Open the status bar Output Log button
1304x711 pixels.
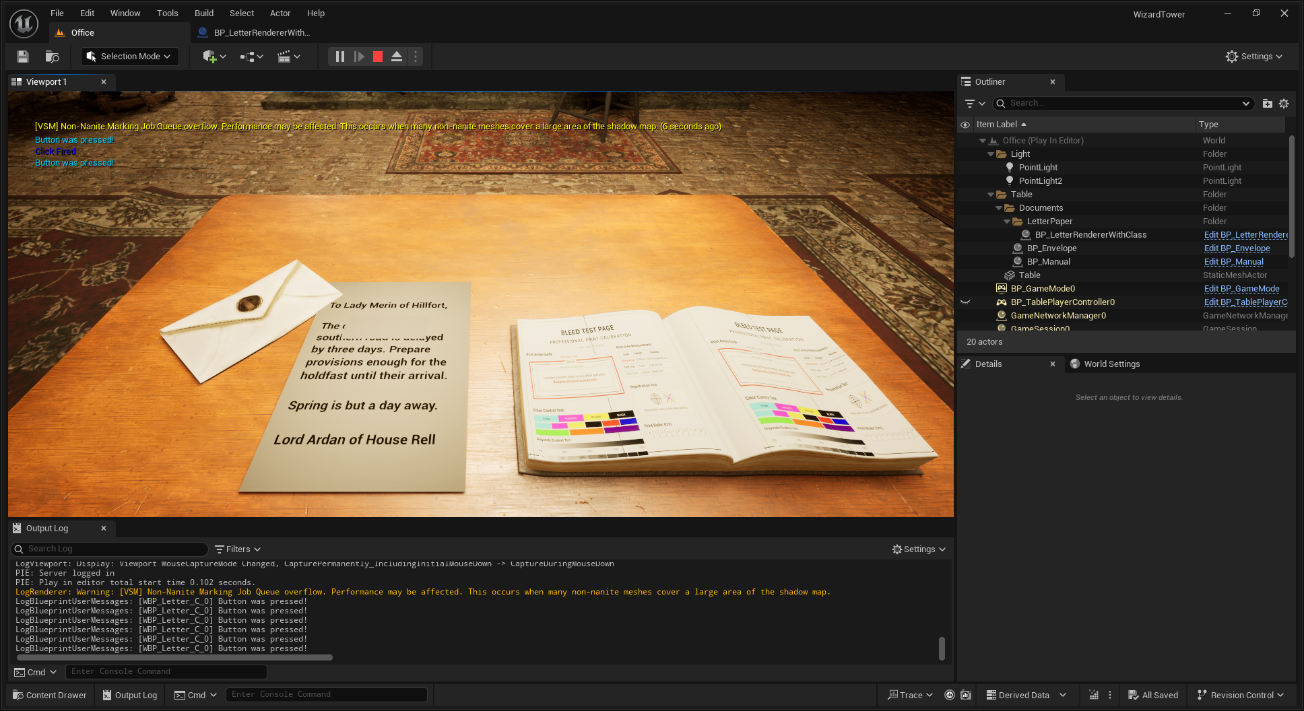click(130, 696)
